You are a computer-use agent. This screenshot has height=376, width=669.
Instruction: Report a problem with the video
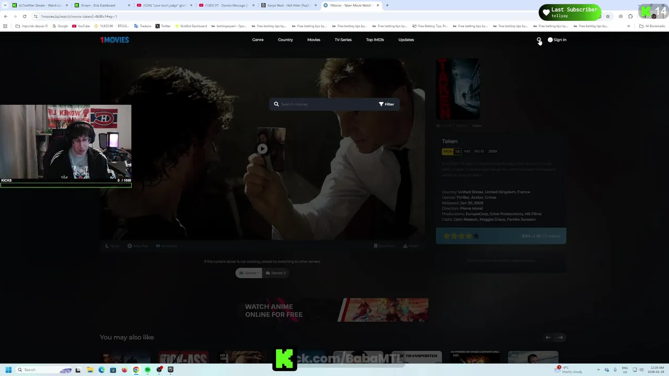[x=411, y=246]
